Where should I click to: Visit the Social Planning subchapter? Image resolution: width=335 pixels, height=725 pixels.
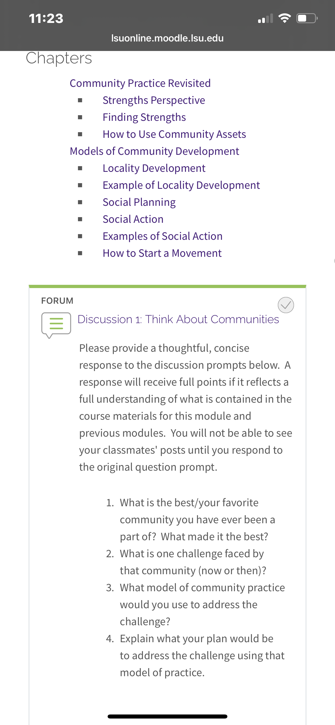click(139, 202)
